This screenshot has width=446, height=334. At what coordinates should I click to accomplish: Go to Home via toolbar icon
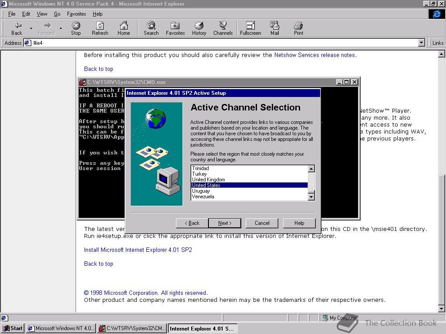[124, 29]
